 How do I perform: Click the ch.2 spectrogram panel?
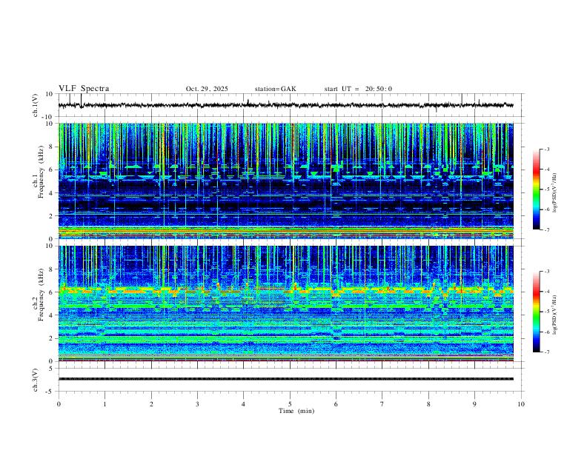[x=286, y=303]
